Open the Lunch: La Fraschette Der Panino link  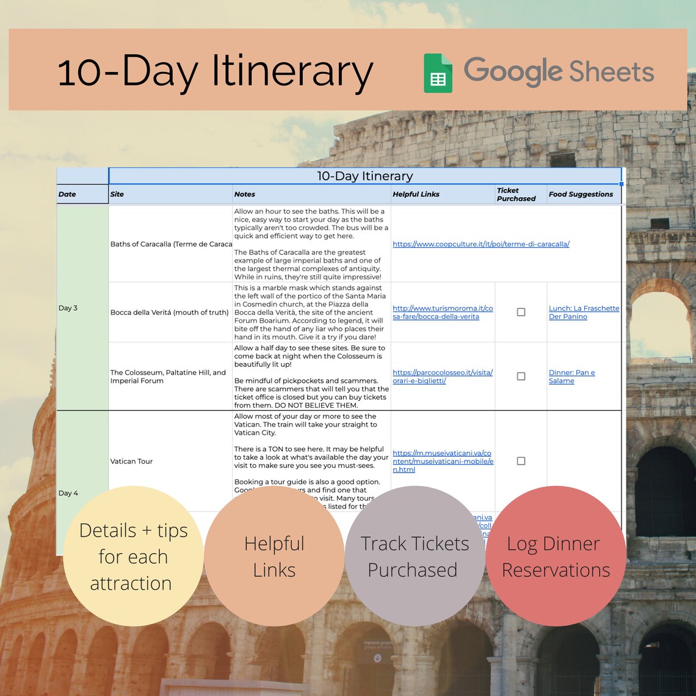(584, 312)
